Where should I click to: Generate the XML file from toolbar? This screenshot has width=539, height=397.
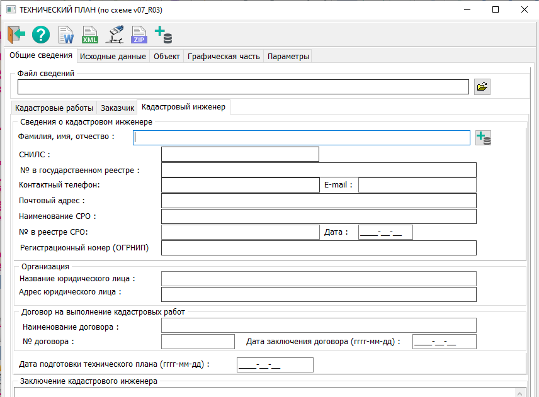coord(90,34)
